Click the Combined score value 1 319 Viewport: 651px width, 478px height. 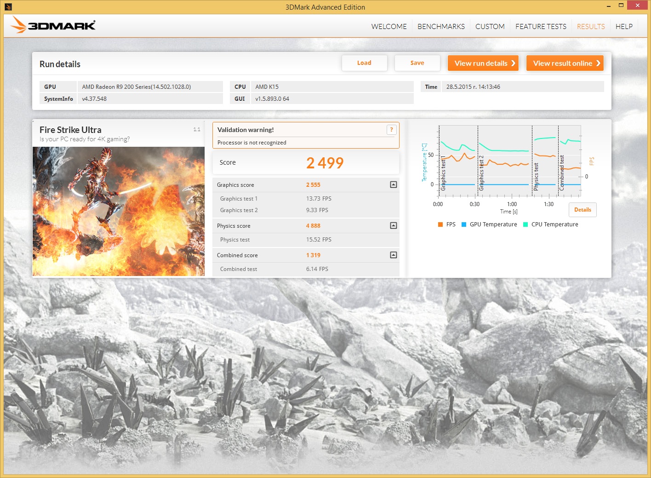tap(313, 255)
